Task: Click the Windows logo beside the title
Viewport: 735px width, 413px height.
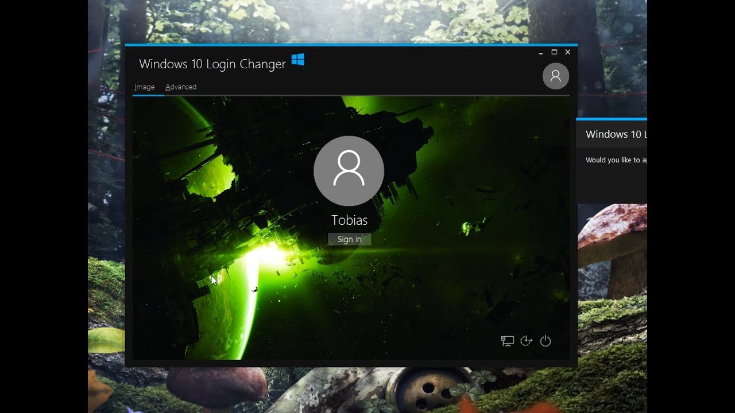Action: click(x=297, y=60)
